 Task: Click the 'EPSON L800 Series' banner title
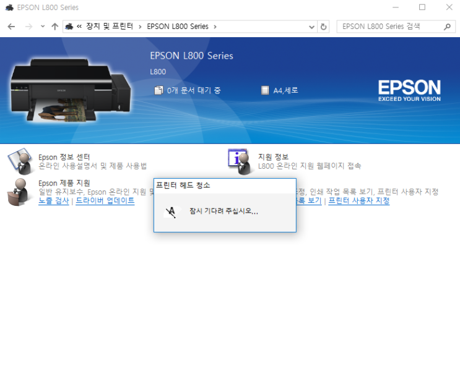click(191, 56)
